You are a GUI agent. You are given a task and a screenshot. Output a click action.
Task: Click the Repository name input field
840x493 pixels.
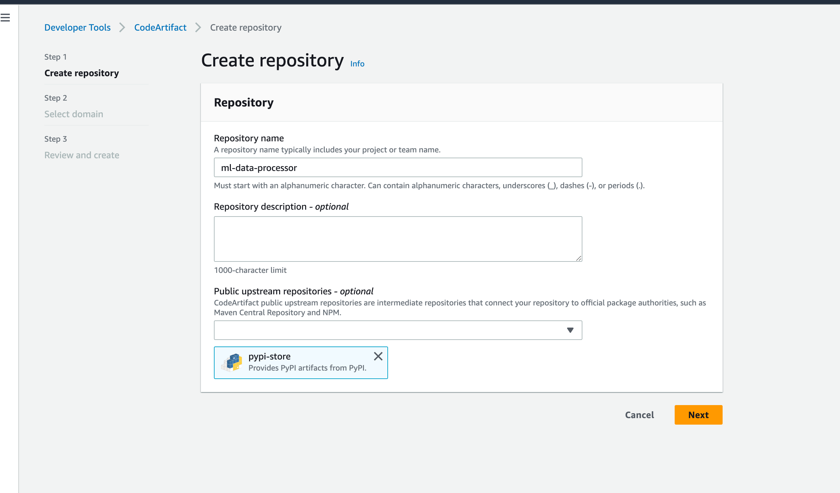[x=398, y=167]
